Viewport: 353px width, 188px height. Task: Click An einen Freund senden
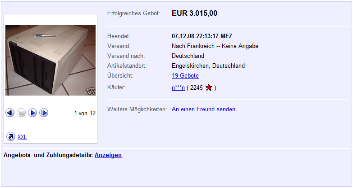(203, 109)
